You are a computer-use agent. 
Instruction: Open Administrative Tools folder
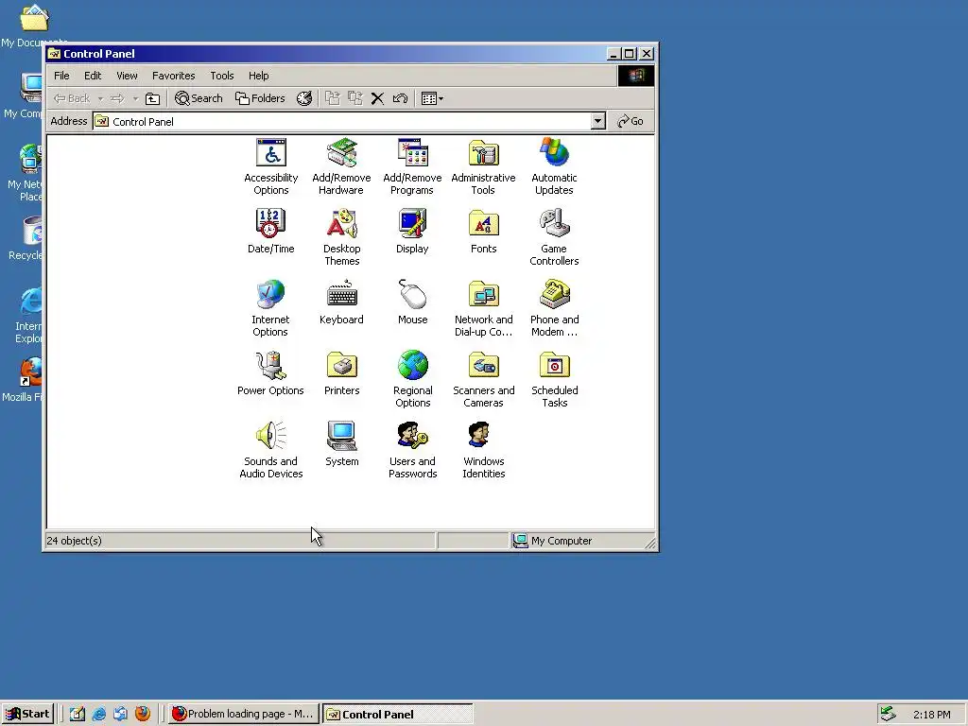tap(483, 166)
